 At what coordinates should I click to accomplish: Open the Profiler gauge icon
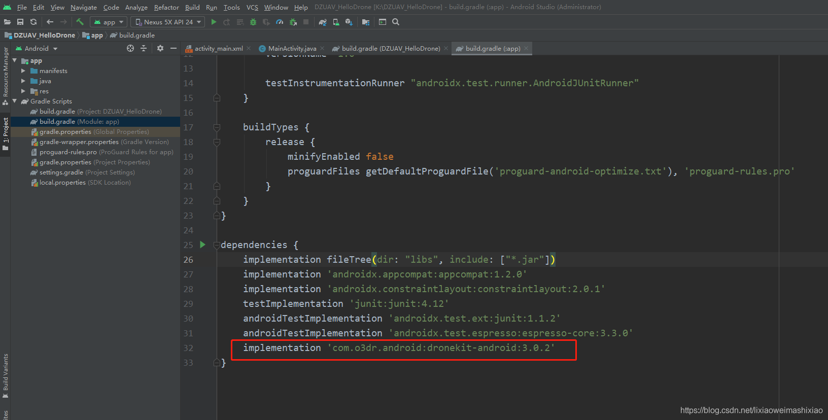click(280, 22)
